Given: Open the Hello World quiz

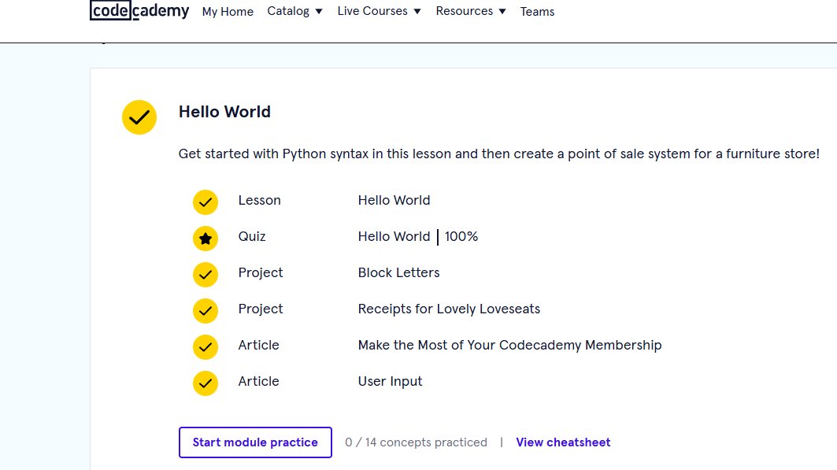Looking at the screenshot, I should click(394, 236).
